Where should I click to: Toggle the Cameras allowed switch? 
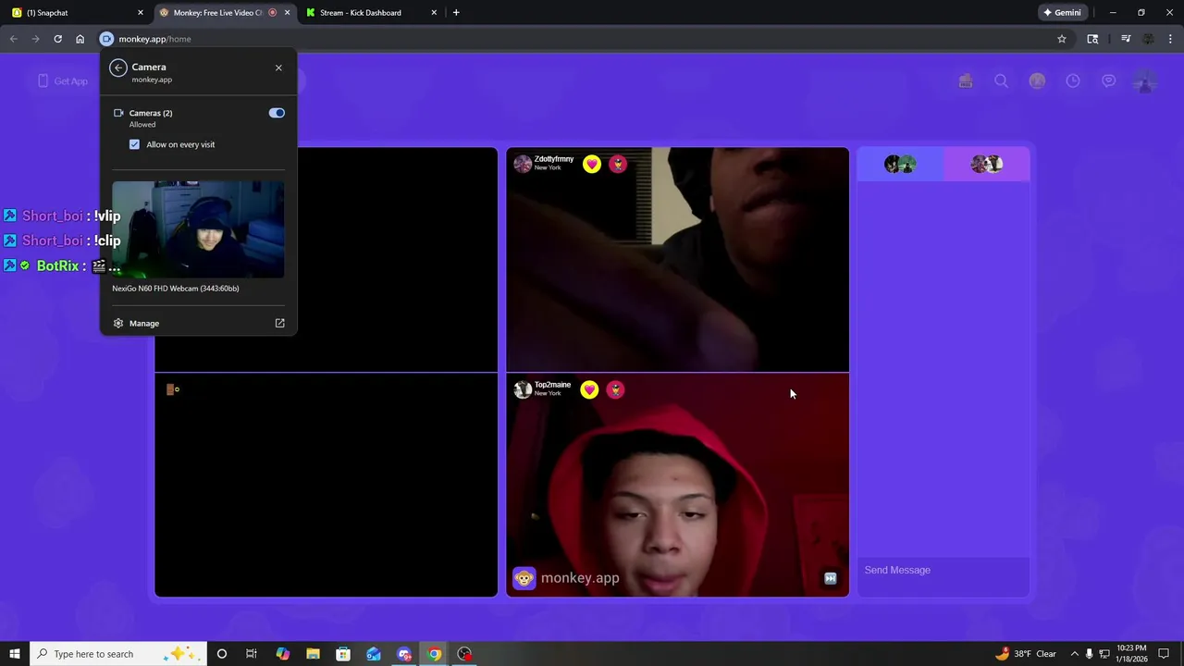pyautogui.click(x=277, y=113)
